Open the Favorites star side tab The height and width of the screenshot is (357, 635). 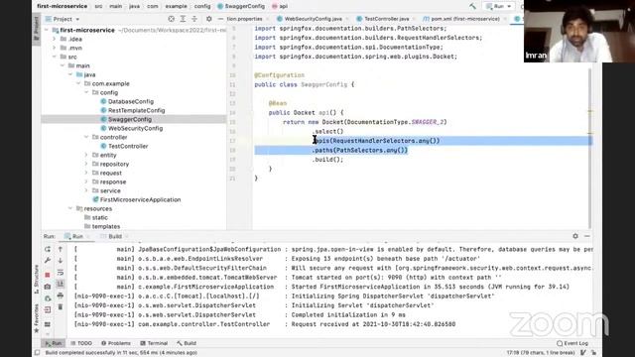point(37,318)
